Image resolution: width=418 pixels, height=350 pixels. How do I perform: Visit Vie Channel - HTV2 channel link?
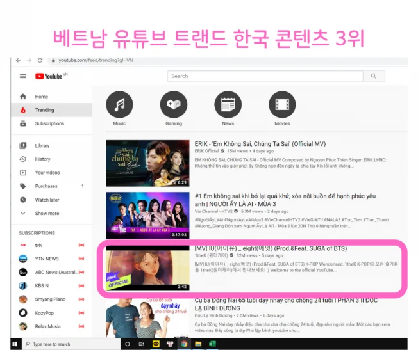click(x=213, y=211)
